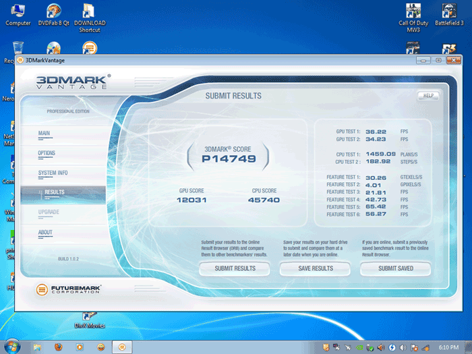
Task: Open the DOWNLOAD Shortcut folder icon
Action: click(x=90, y=18)
